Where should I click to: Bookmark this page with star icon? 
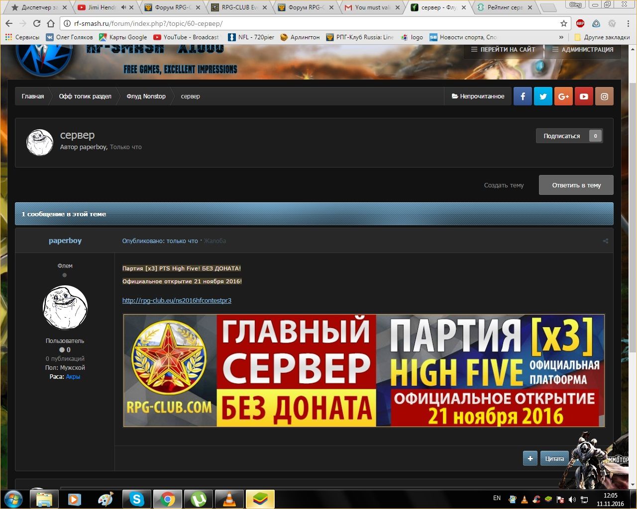(x=564, y=23)
